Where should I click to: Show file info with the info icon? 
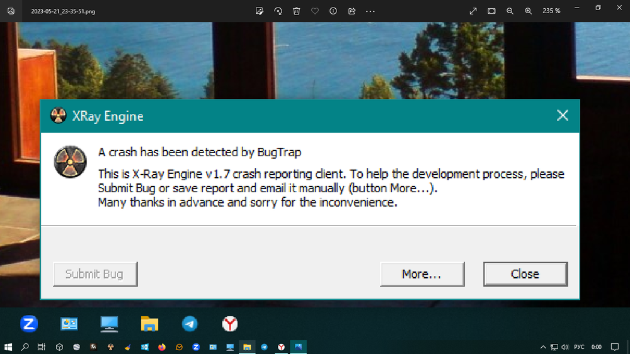pyautogui.click(x=333, y=11)
